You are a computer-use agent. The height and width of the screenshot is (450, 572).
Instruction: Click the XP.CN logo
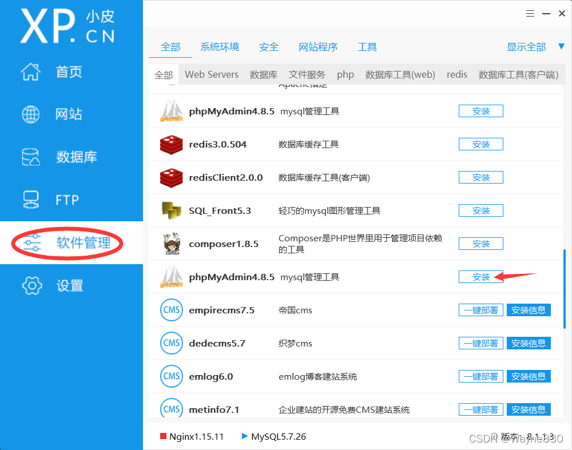point(67,26)
